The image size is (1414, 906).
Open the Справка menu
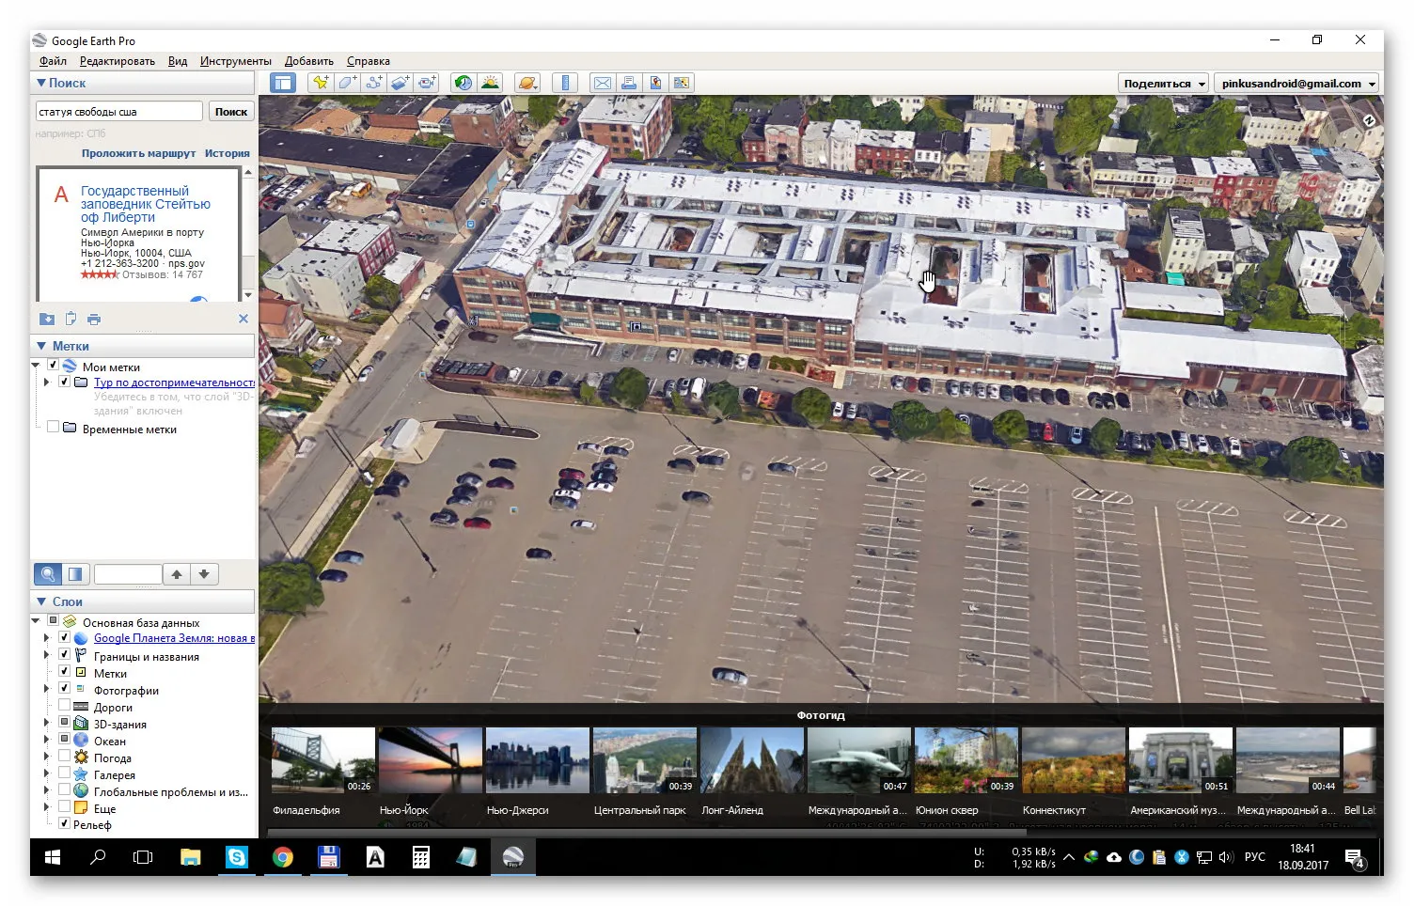[369, 61]
